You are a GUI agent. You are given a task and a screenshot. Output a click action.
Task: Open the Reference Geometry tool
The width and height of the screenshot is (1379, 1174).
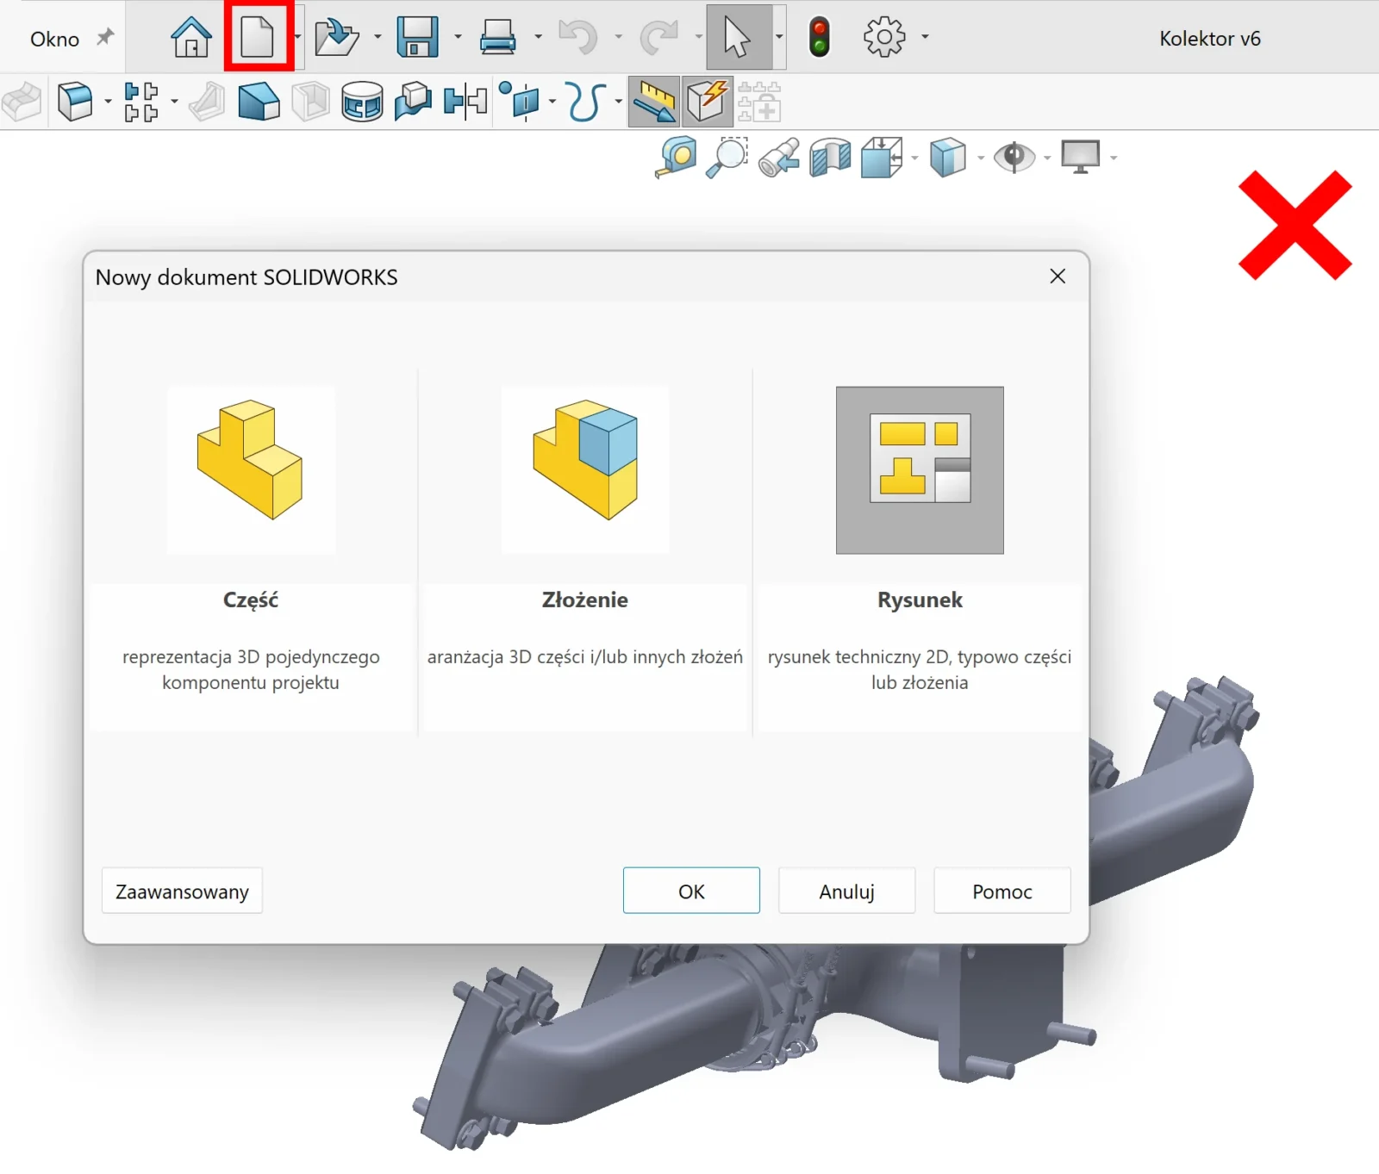520,102
